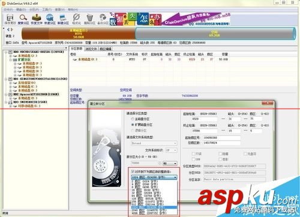Open the 帮助(H) menu
This screenshot has width=300, height=217.
click(73, 10)
